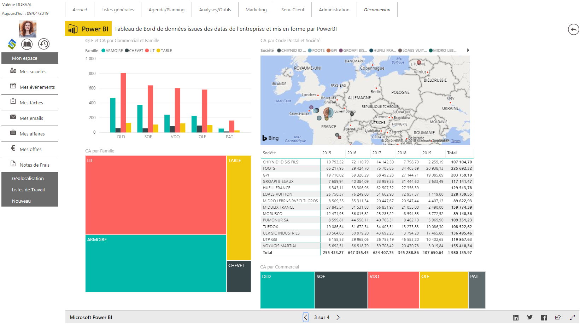Viewport: 580px width, 324px height.
Task: Click Déconnexion to log out
Action: pos(377,10)
